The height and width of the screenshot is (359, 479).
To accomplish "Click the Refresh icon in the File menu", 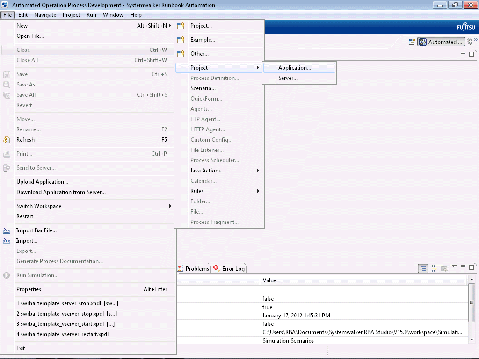I will (7, 140).
